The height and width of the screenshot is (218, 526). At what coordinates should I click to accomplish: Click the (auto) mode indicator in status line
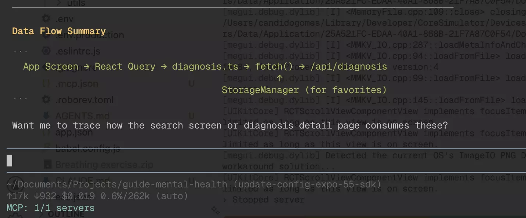pos(172,196)
